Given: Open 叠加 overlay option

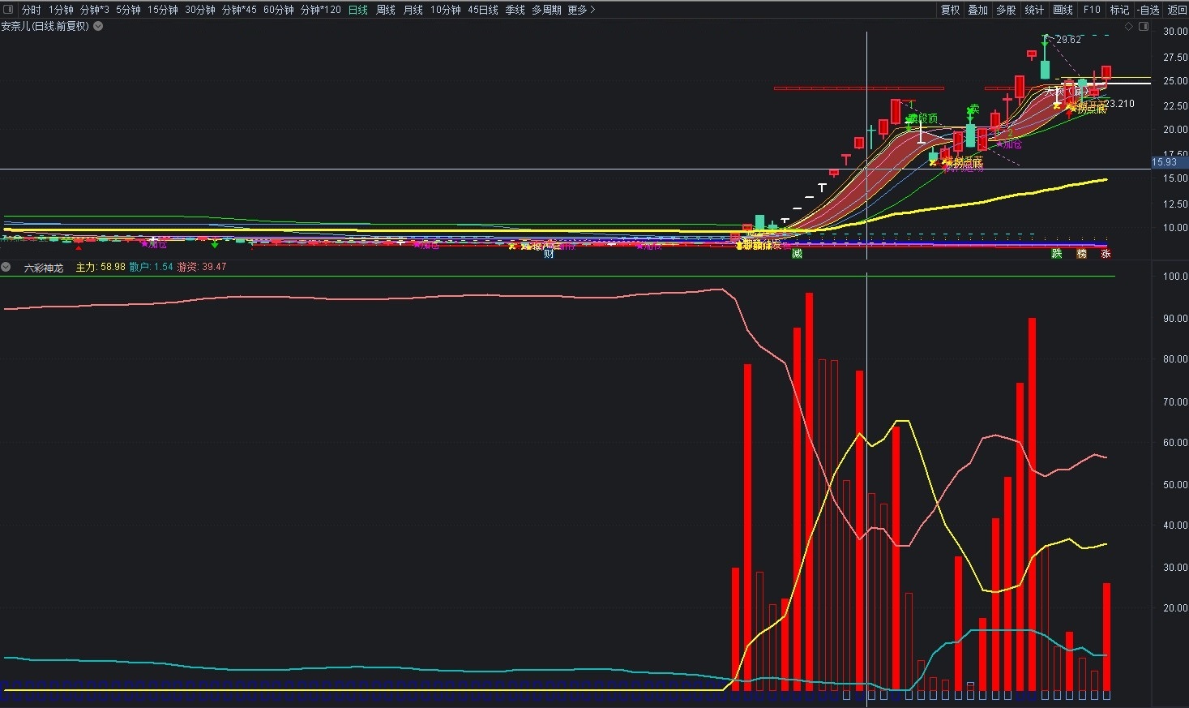Looking at the screenshot, I should pos(978,10).
